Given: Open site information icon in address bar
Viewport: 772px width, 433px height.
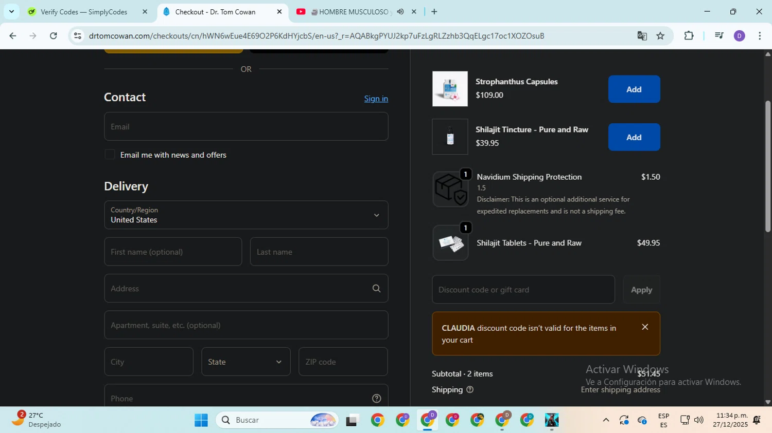Looking at the screenshot, I should coord(78,35).
